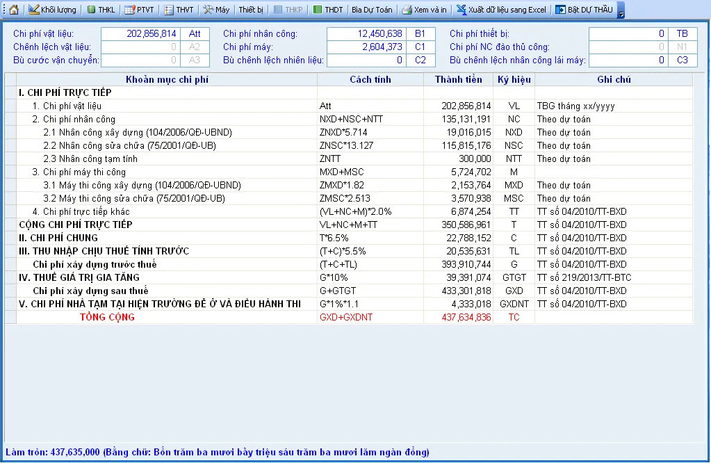This screenshot has width=711, height=463.
Task: Click the Làm tròn status bar text
Action: (215, 452)
